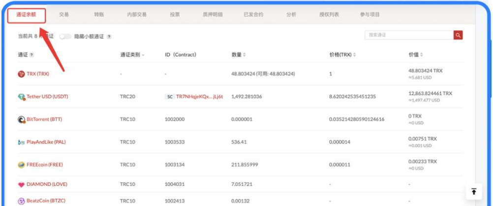Click the SC badge before contract address
This screenshot has height=206, width=493.
170,97
